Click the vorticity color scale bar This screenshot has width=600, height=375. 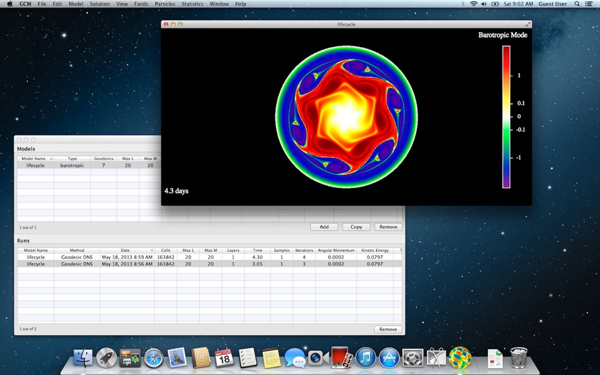507,117
